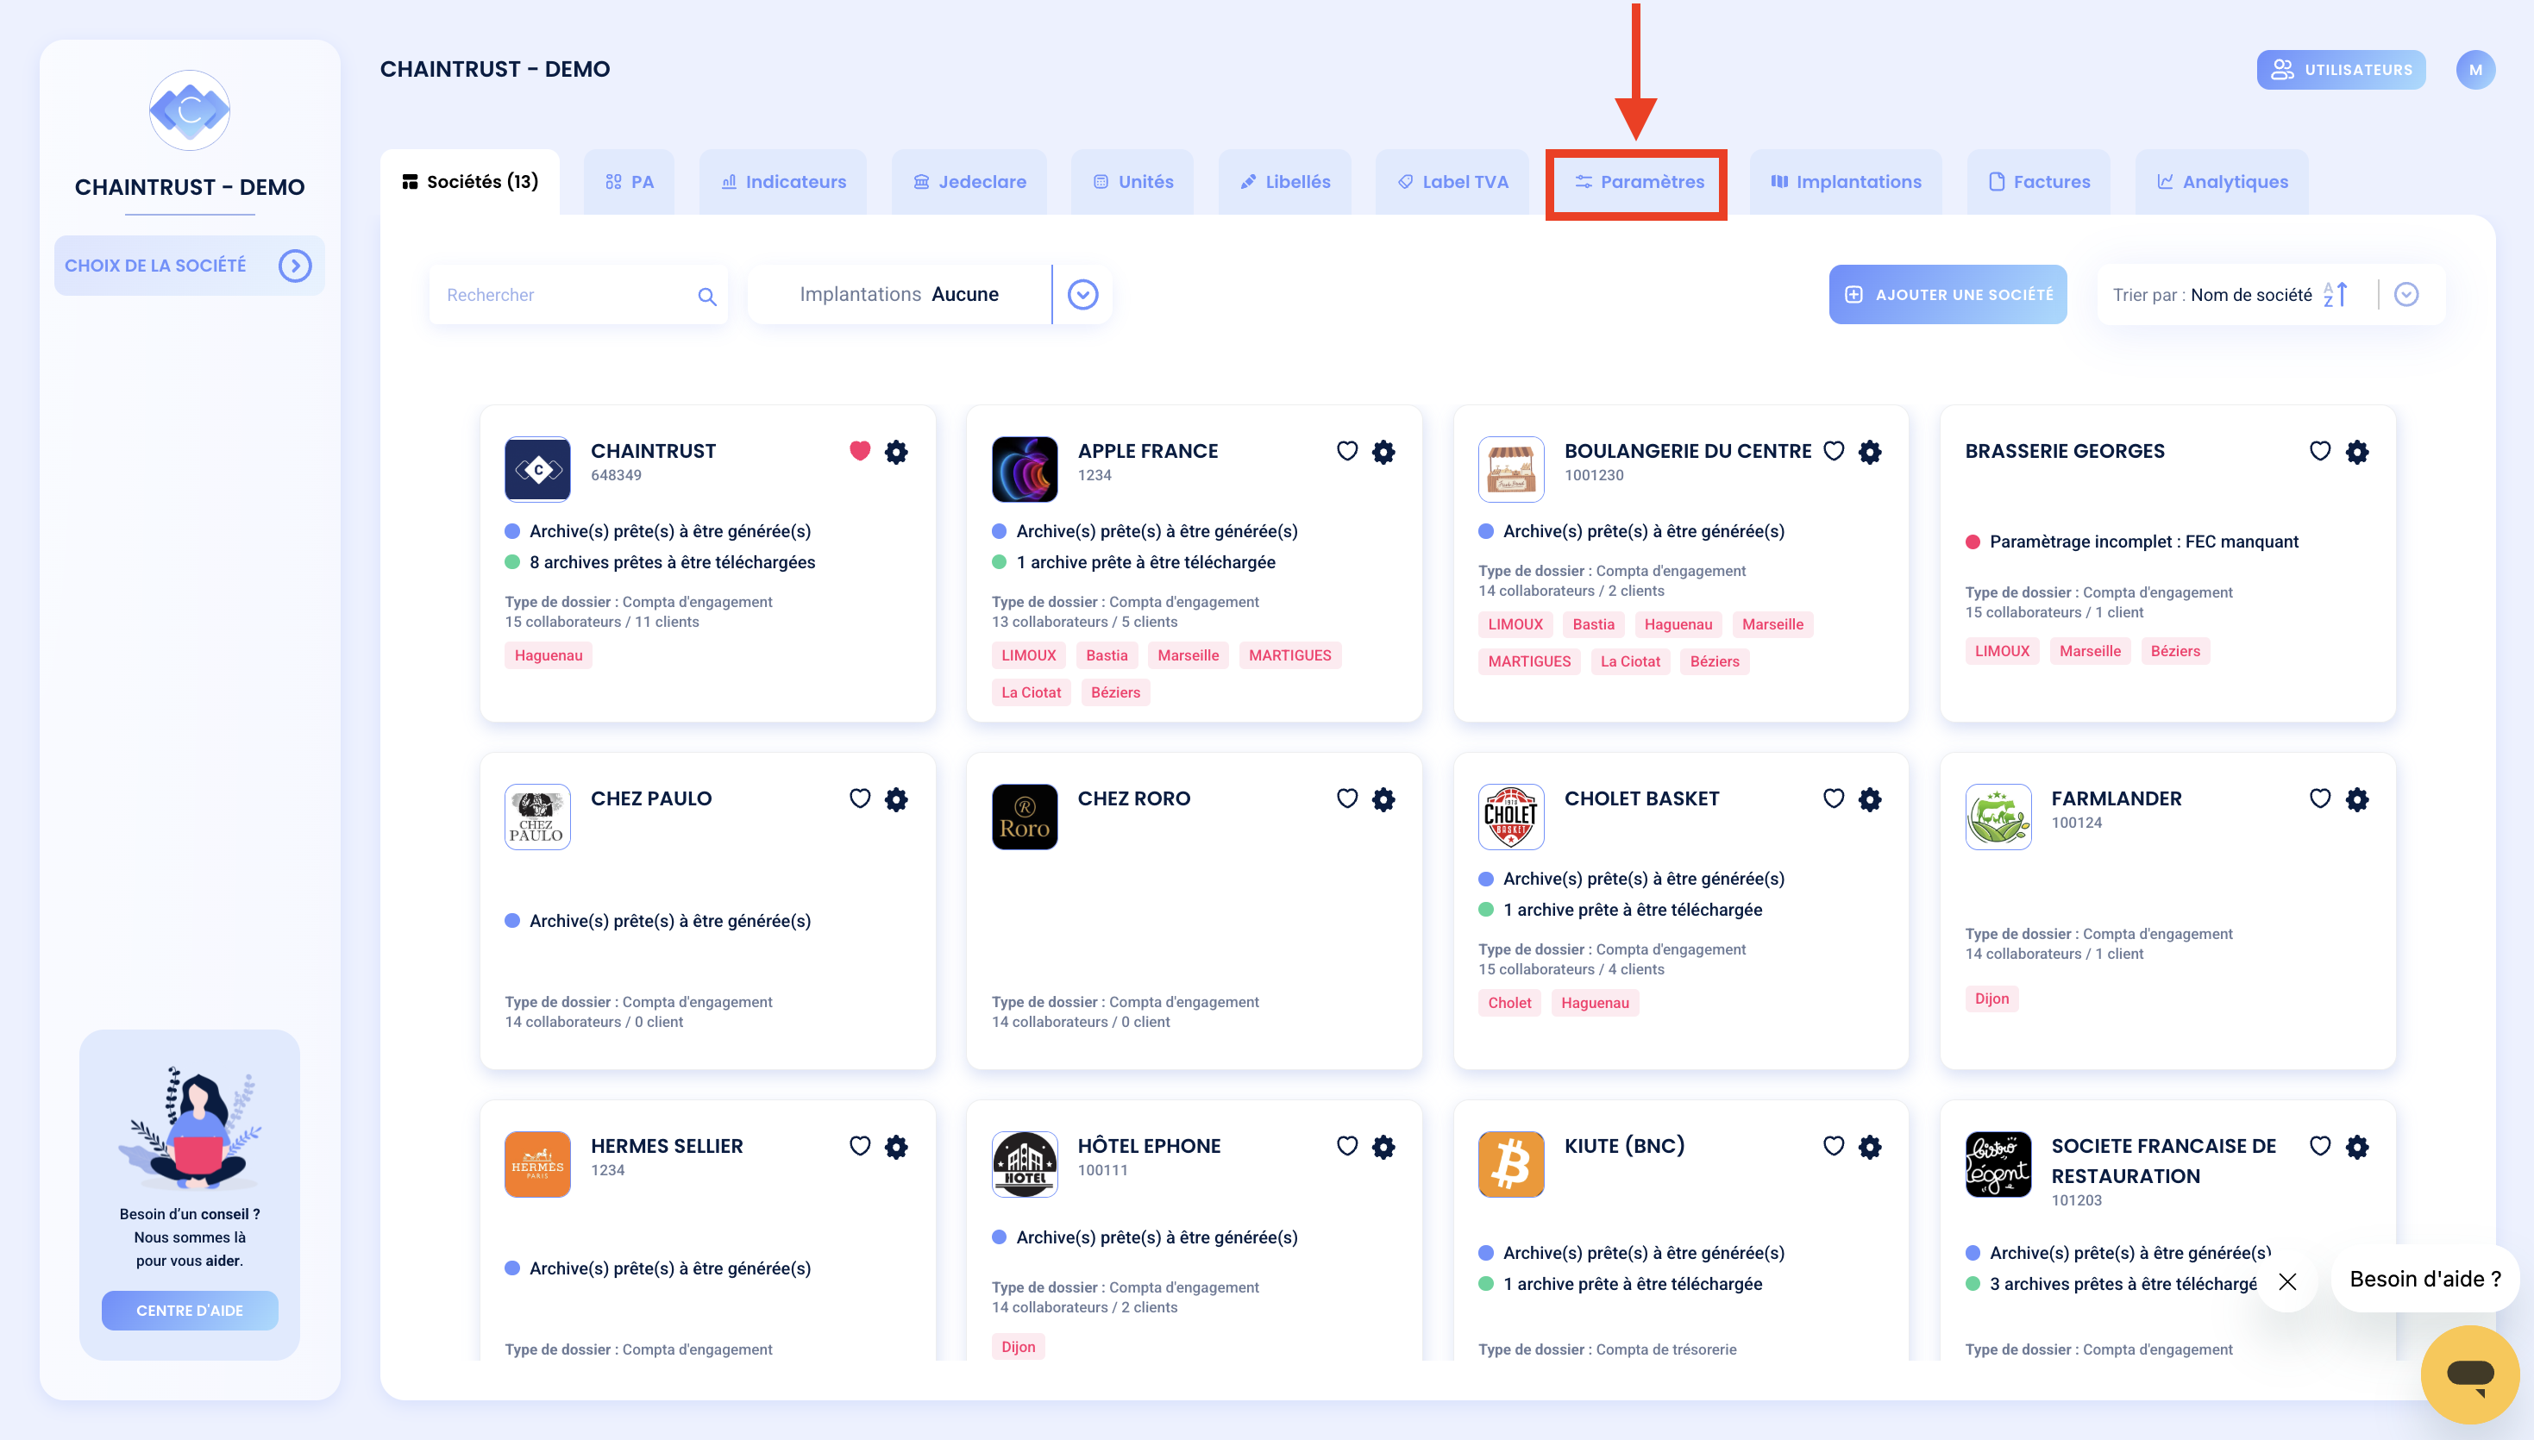
Task: Open the Jedeclare tab
Action: click(969, 182)
